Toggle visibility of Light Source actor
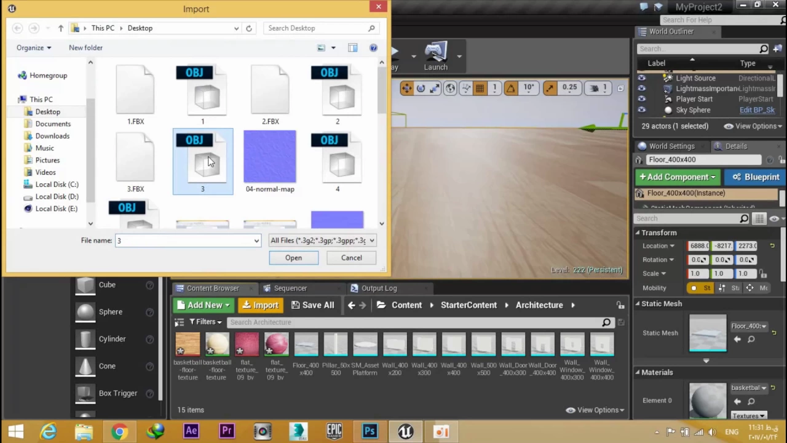The width and height of the screenshot is (787, 443). pyautogui.click(x=641, y=78)
